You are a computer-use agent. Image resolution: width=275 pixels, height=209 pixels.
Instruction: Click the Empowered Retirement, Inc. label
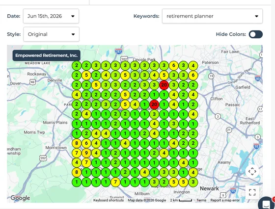(47, 55)
